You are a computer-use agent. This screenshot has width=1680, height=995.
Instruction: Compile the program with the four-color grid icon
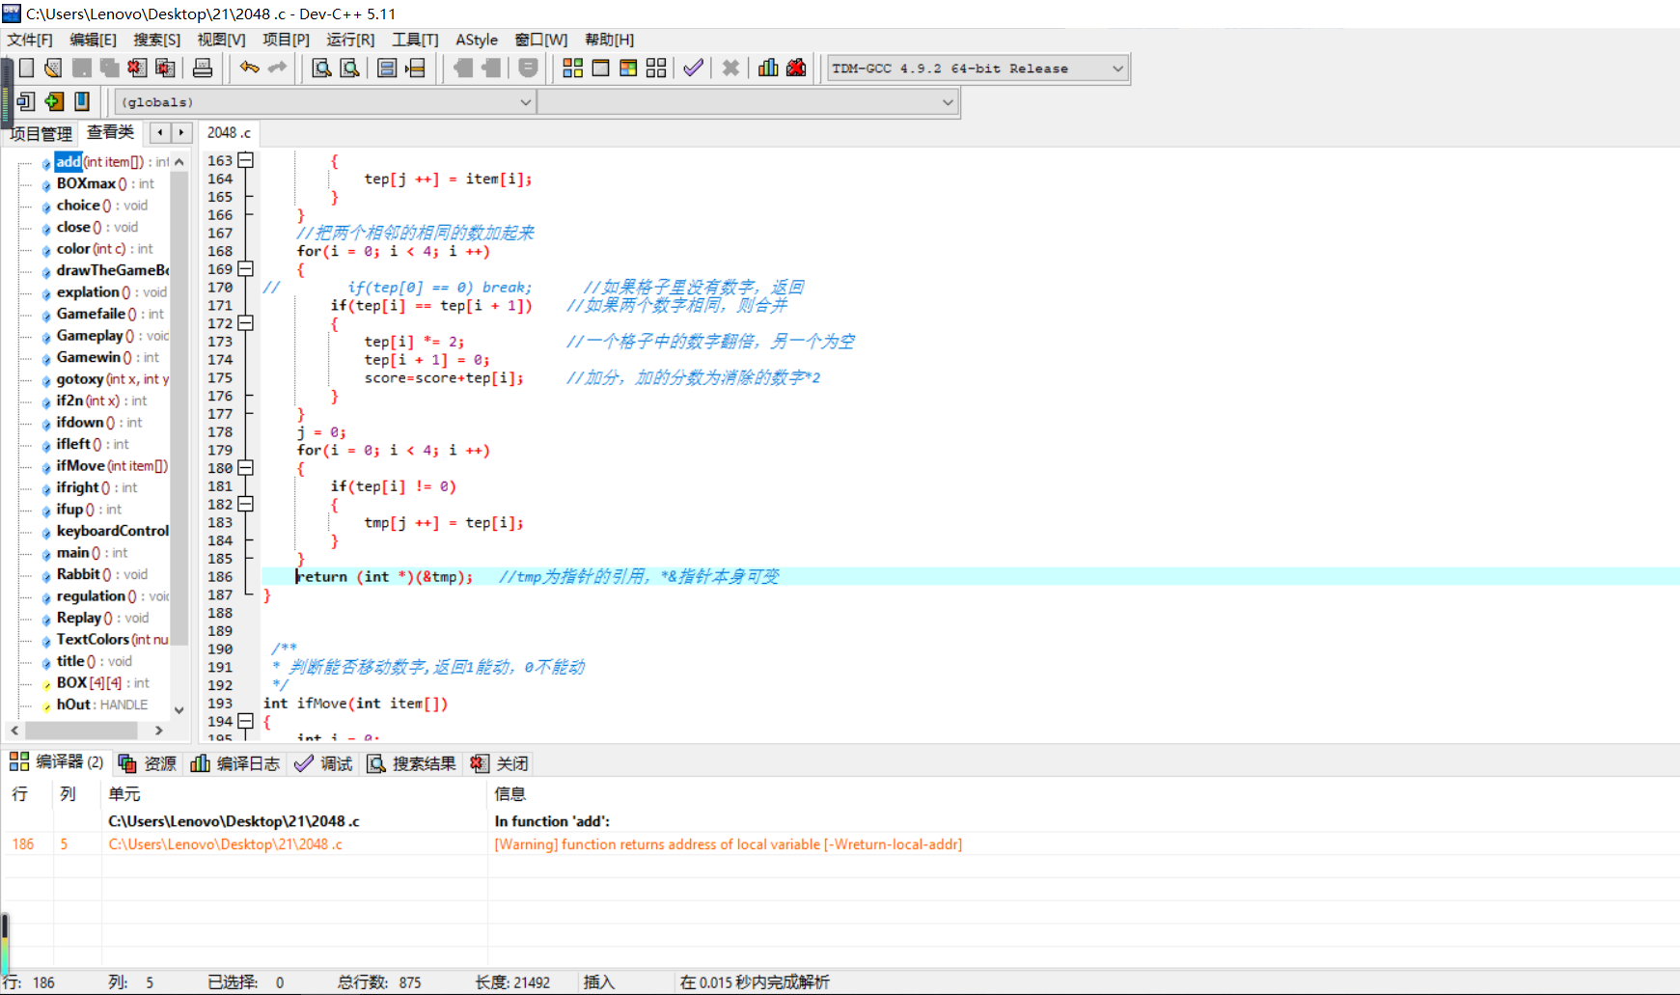(x=572, y=68)
